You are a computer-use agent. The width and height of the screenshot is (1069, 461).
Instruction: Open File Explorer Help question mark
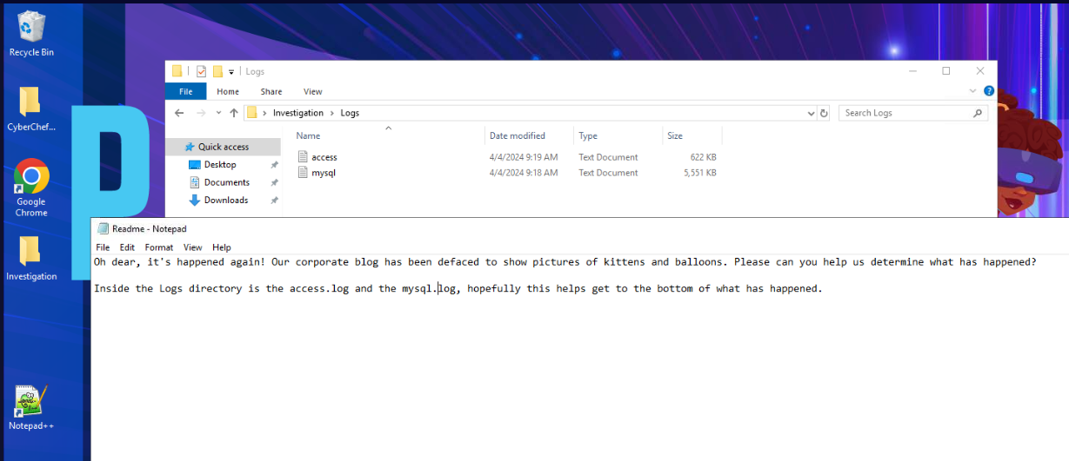pyautogui.click(x=989, y=91)
